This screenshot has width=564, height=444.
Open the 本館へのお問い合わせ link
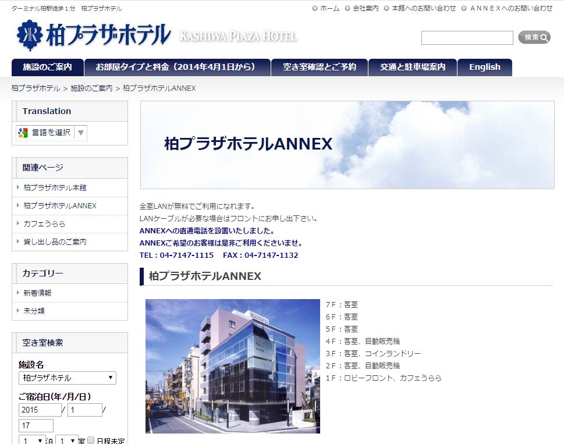(424, 8)
